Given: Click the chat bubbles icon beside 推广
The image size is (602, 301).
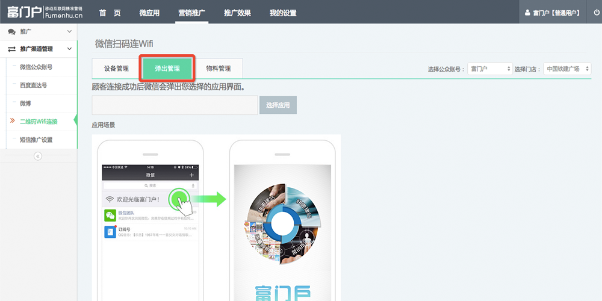Looking at the screenshot, I should pos(12,31).
